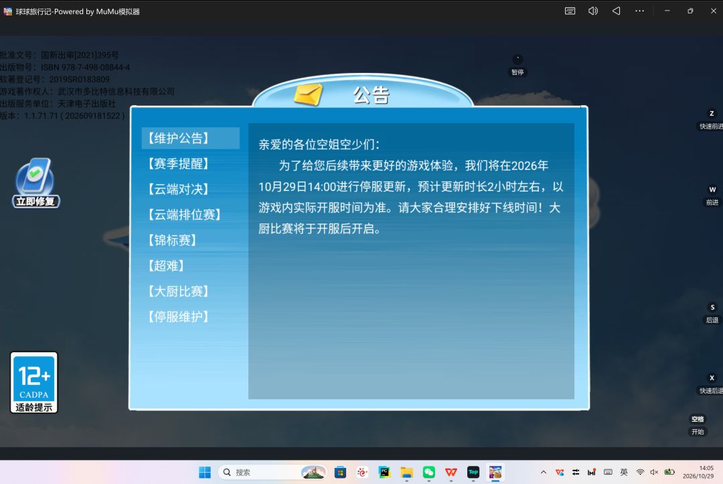Open the Wi-Fi network tray icon
Screen dimensions: 723x484
pos(640,472)
